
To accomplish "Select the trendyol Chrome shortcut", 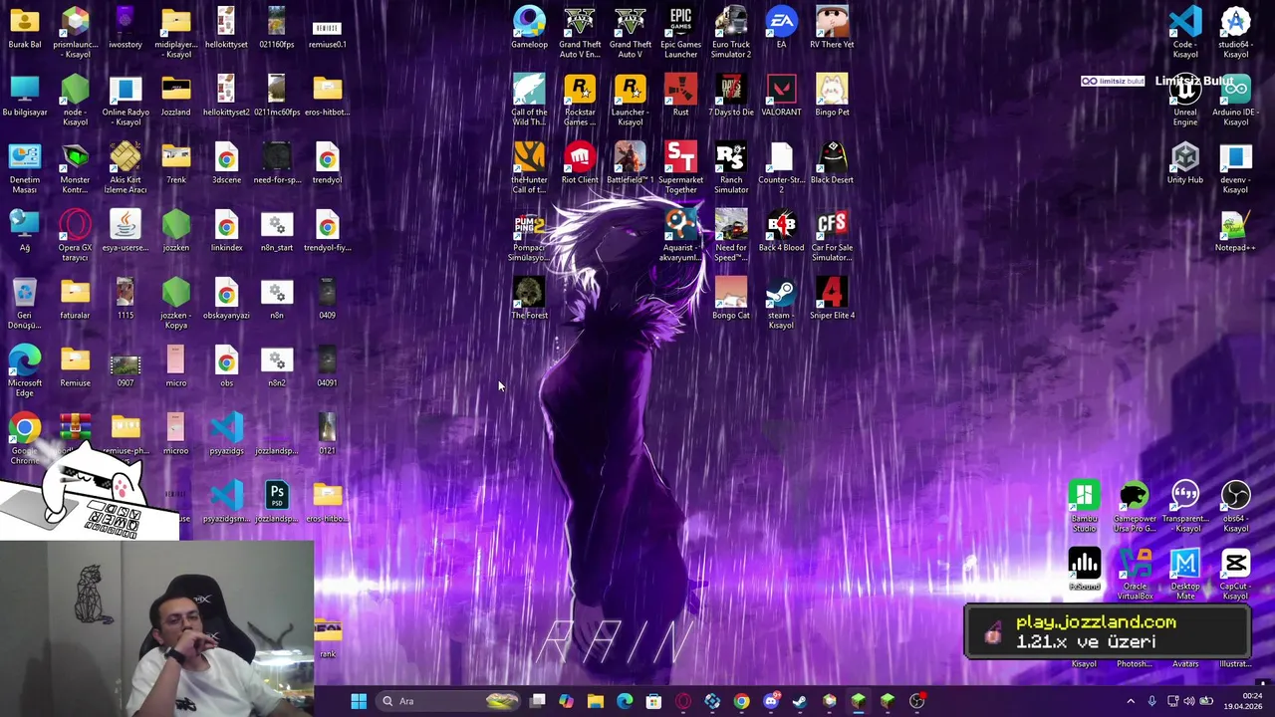I will click(x=327, y=163).
